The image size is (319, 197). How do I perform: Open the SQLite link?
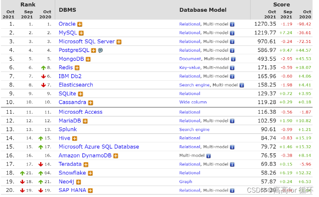click(x=67, y=94)
